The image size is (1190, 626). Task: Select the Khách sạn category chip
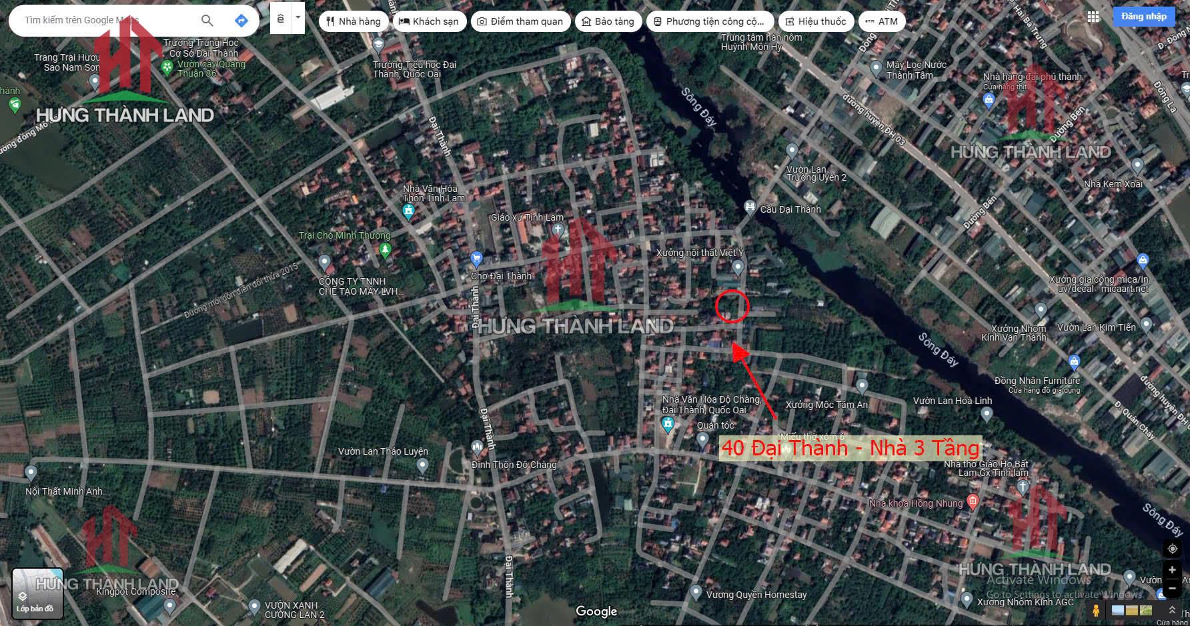tap(428, 21)
